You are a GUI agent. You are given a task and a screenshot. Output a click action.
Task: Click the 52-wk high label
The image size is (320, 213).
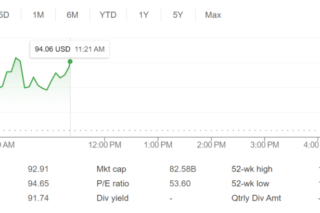pyautogui.click(x=252, y=169)
